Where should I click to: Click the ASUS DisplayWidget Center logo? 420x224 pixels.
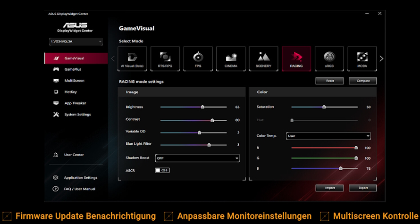[x=75, y=27]
